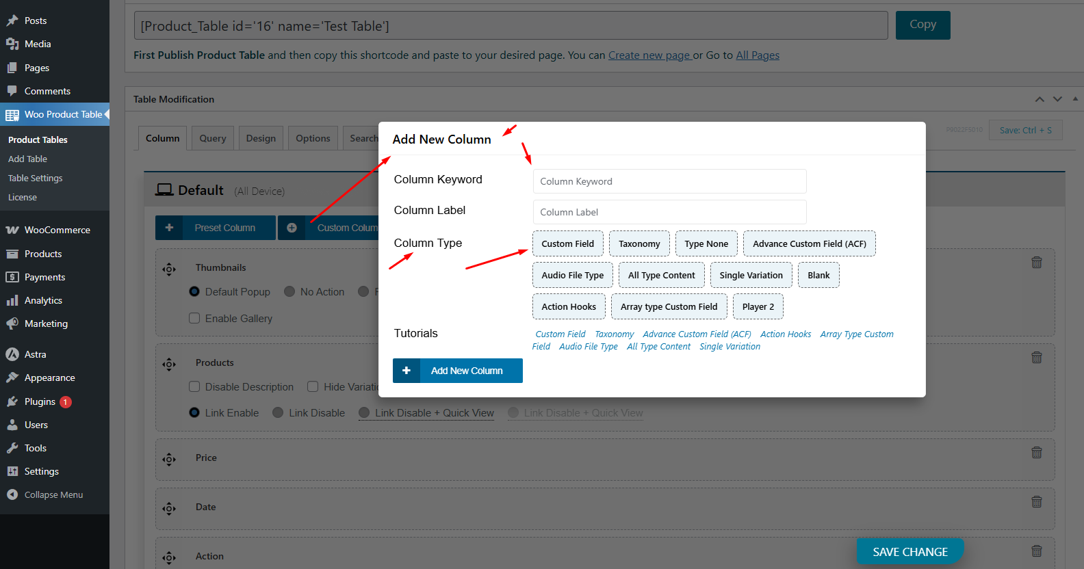
Task: Switch to the Query tab
Action: coord(213,138)
